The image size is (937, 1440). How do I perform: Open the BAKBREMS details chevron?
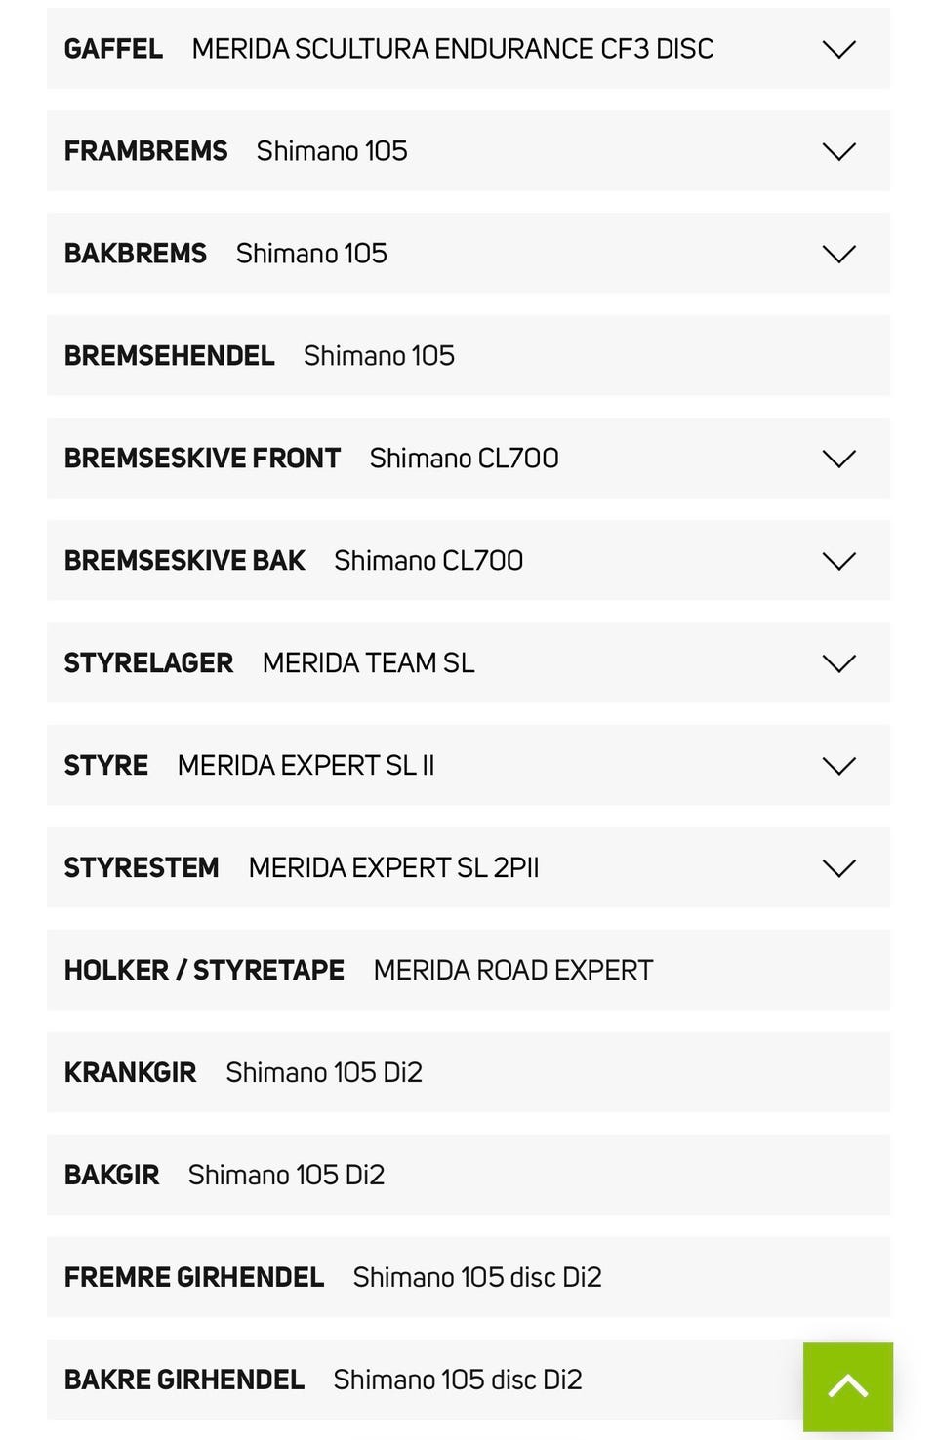(x=838, y=254)
